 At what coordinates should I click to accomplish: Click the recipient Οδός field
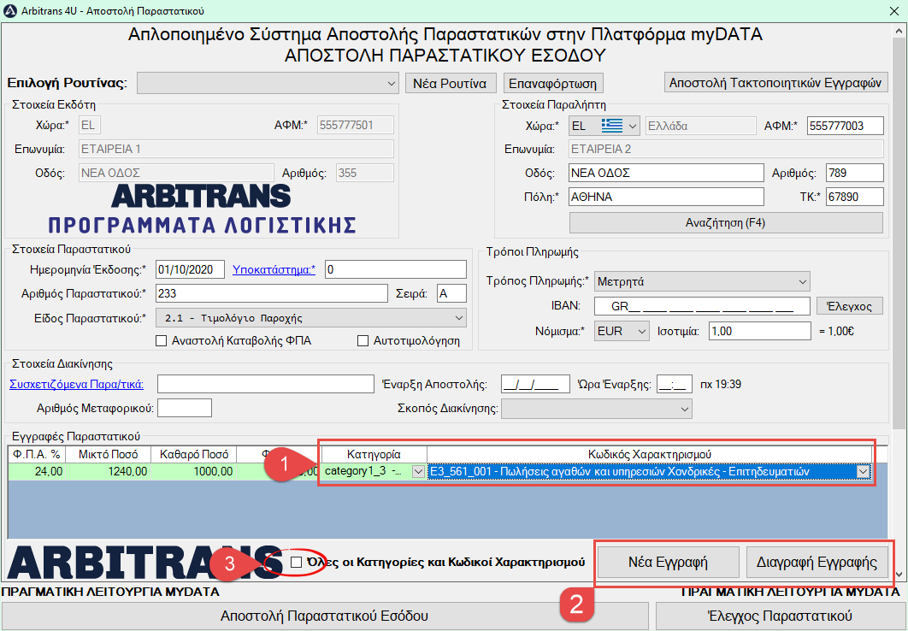[x=666, y=173]
